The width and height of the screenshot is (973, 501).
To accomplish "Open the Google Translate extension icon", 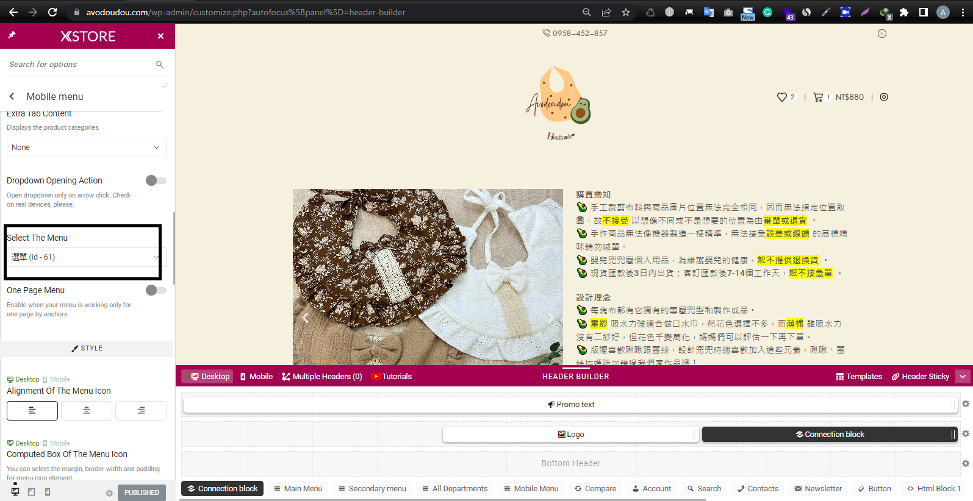I will tap(709, 12).
